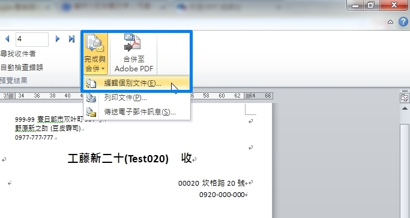Screen dimensions: 410x218
Task: Click the printer icon beside 列印文件
Action: click(x=91, y=98)
